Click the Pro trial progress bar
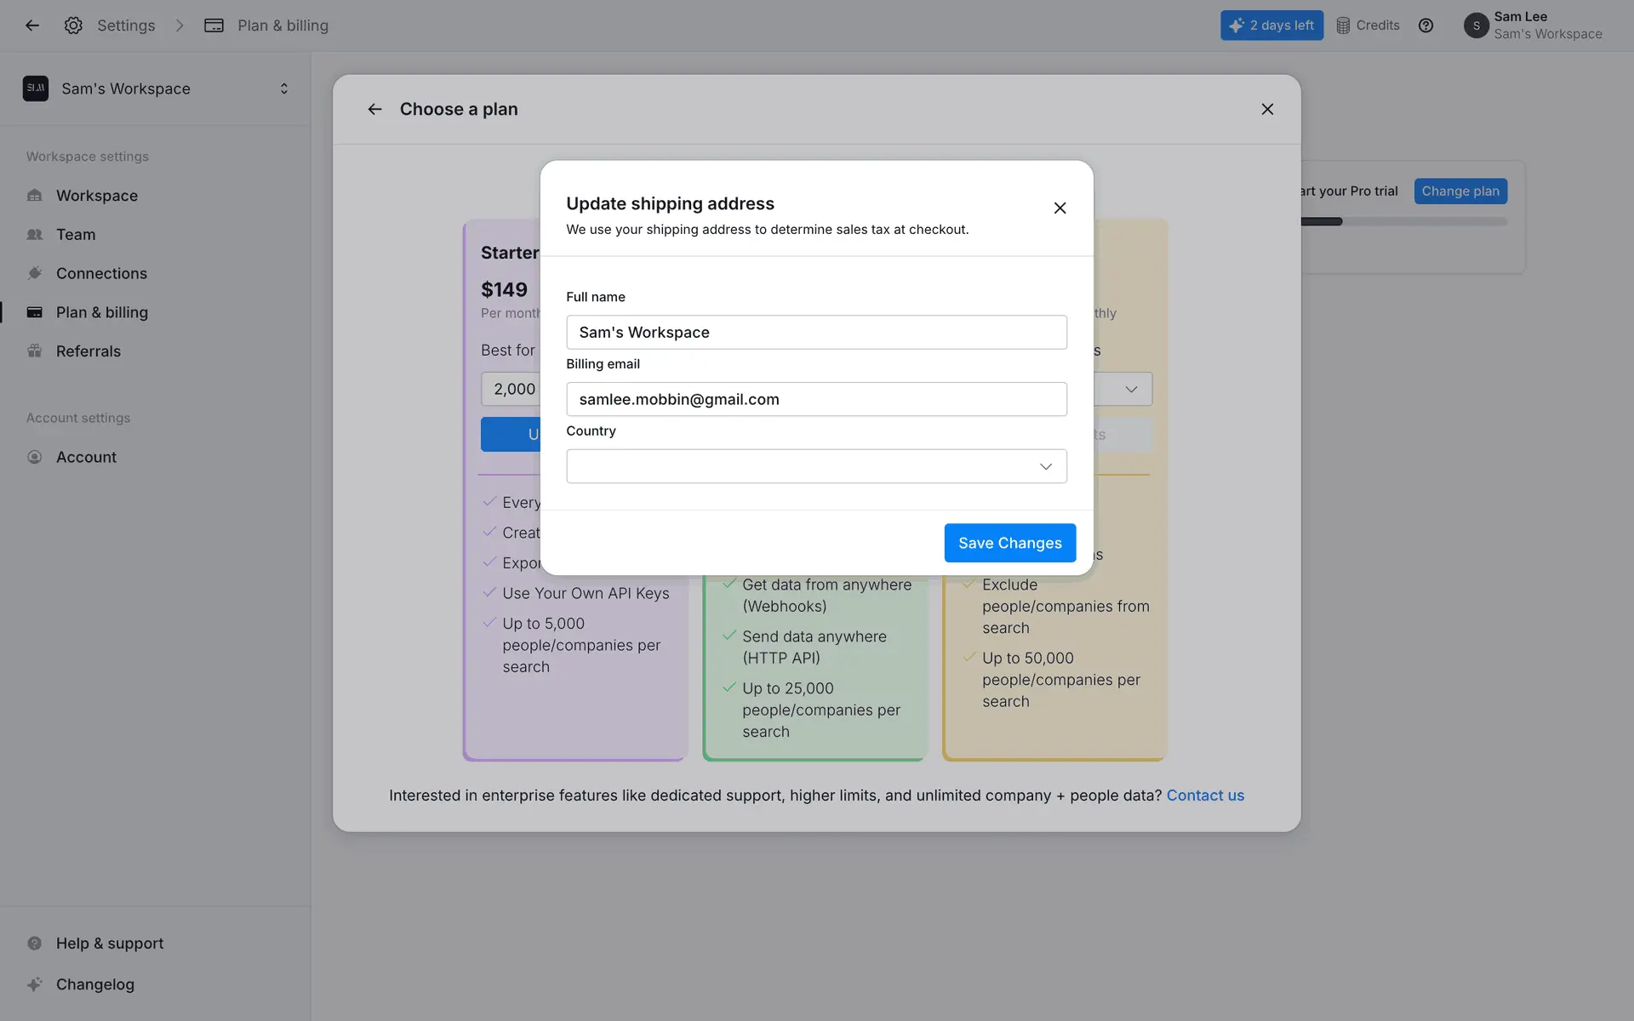Viewport: 1634px width, 1021px height. click(x=1404, y=222)
